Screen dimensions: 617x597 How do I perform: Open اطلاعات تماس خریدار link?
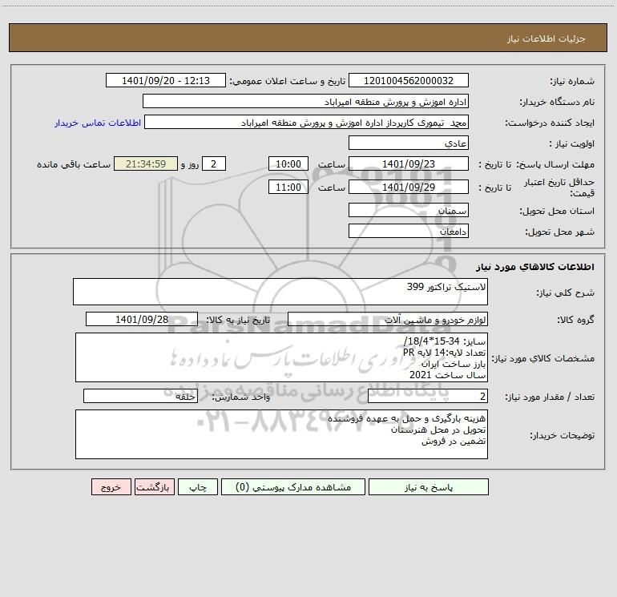pyautogui.click(x=98, y=123)
